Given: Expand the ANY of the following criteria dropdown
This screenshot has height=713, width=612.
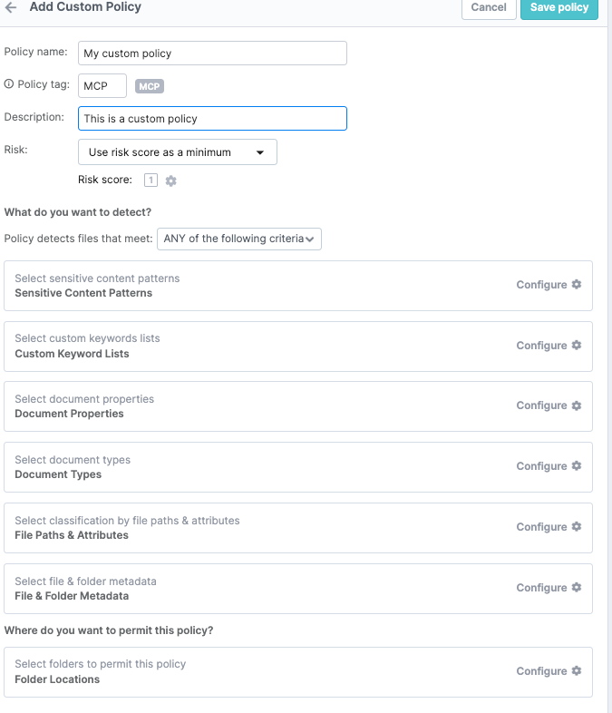Looking at the screenshot, I should click(239, 239).
